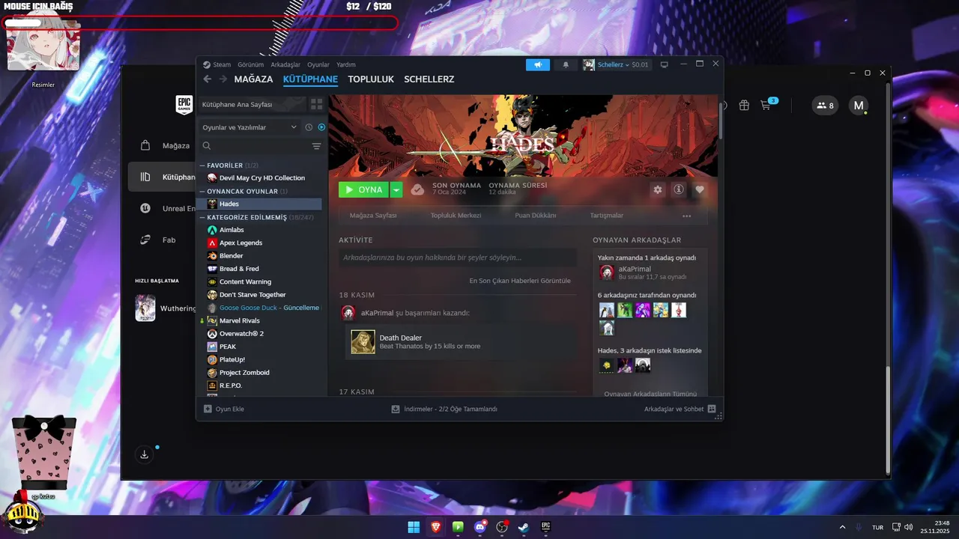The image size is (959, 539).
Task: Switch library to grid collections view icon
Action: click(x=317, y=104)
